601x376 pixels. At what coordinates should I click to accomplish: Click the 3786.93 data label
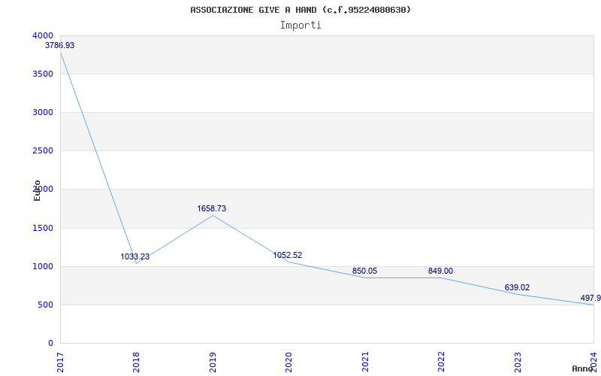(60, 45)
